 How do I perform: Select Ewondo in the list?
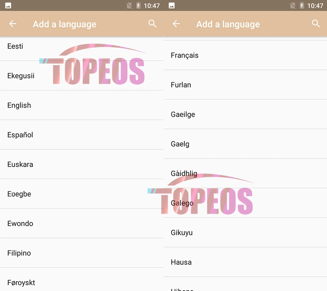click(x=82, y=223)
